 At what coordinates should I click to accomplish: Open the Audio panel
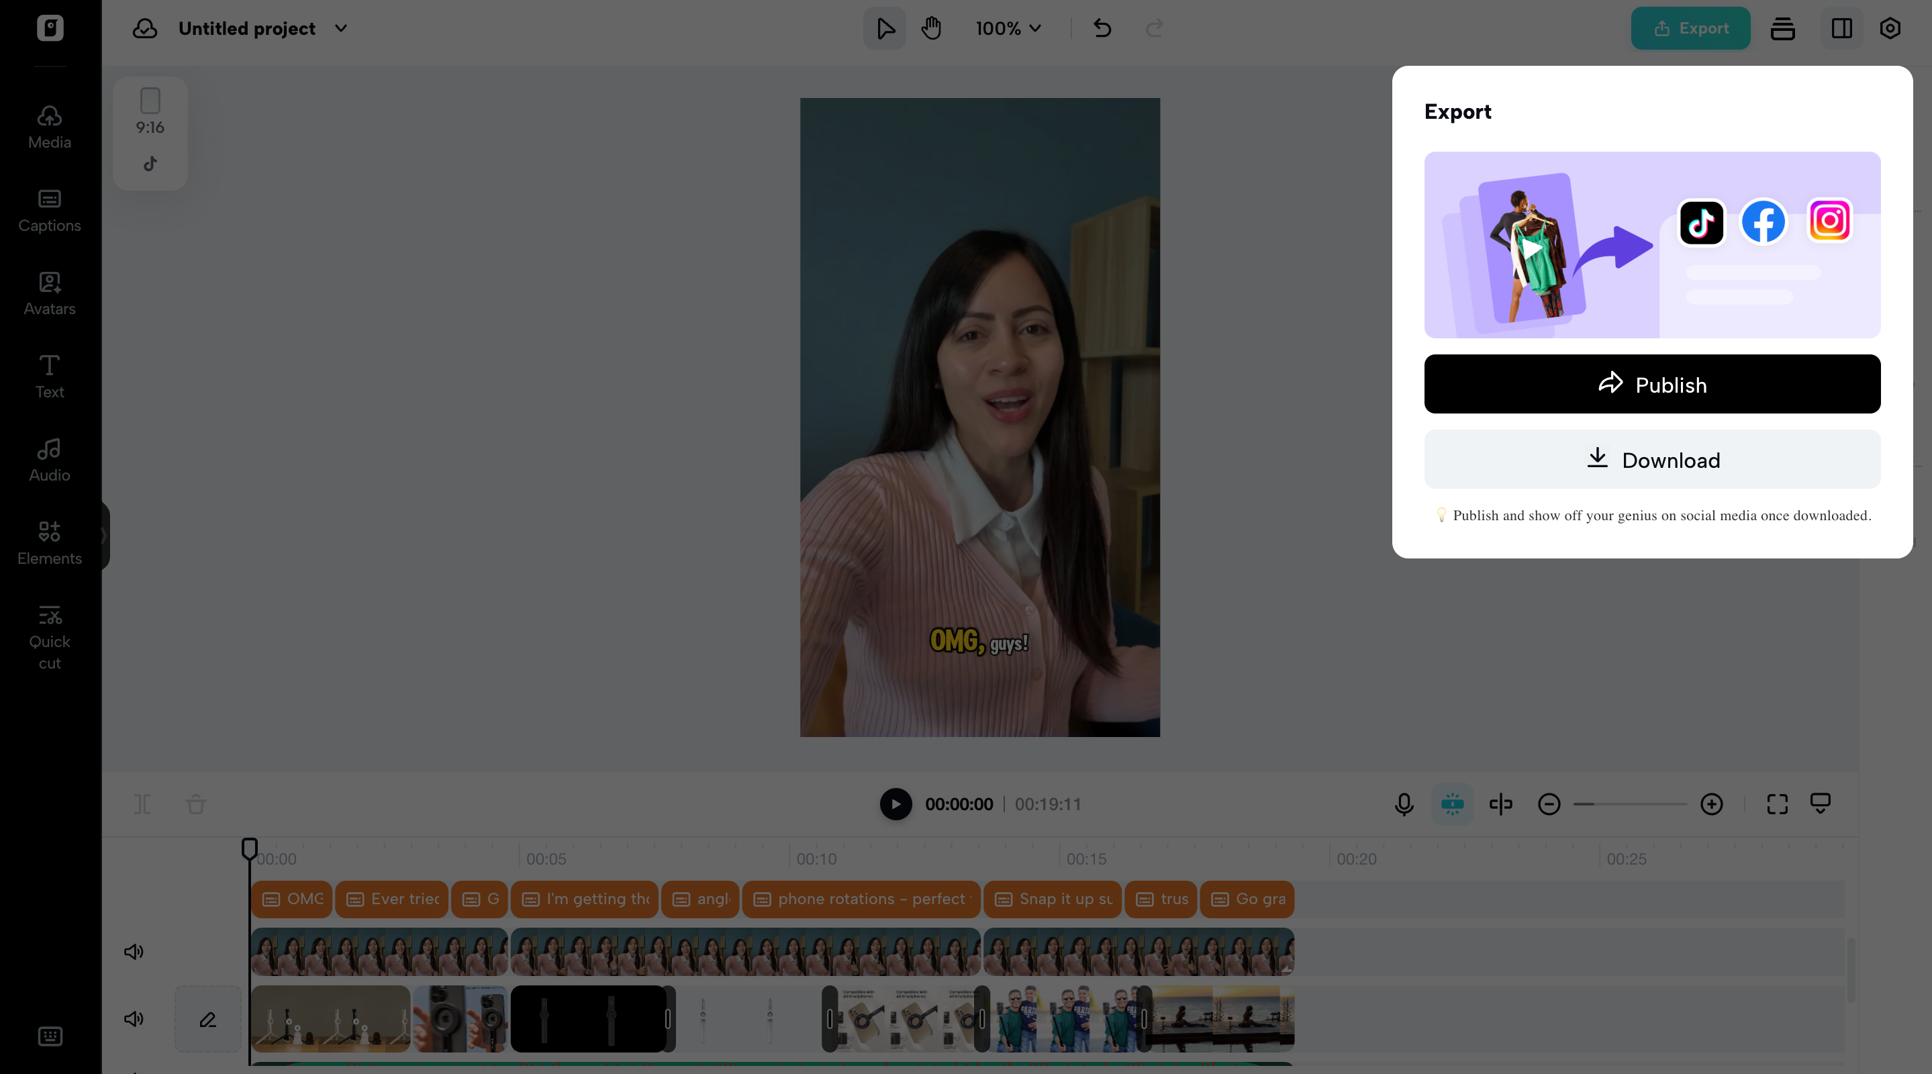[x=50, y=460]
